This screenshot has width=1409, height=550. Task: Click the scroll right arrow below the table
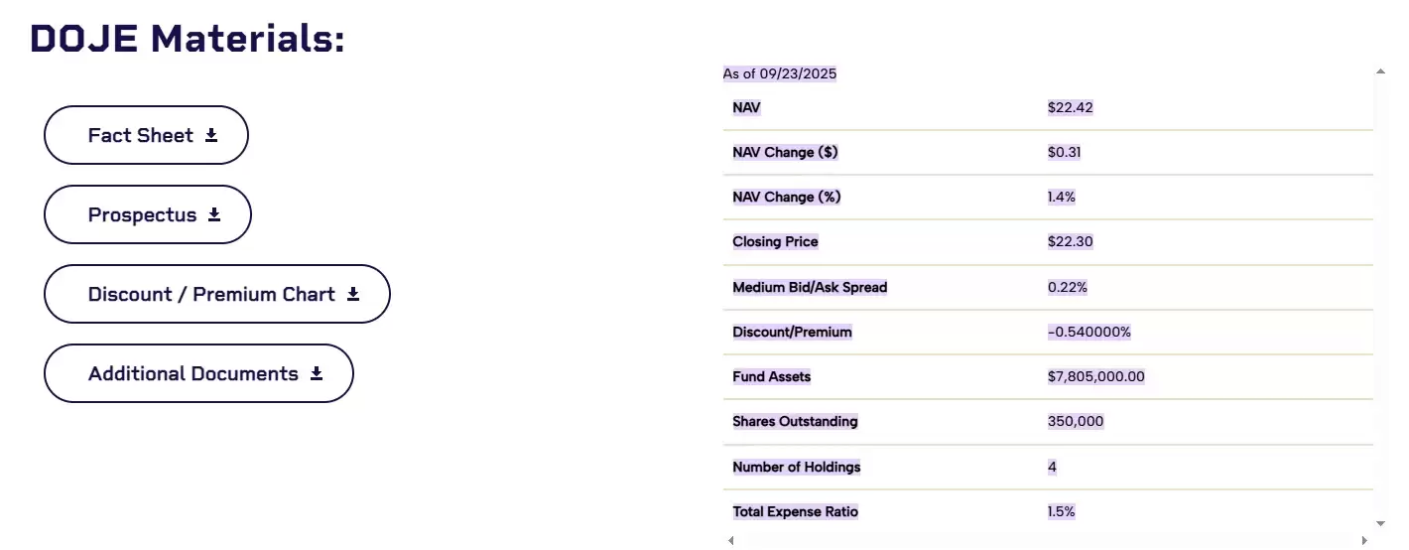[x=1364, y=540]
